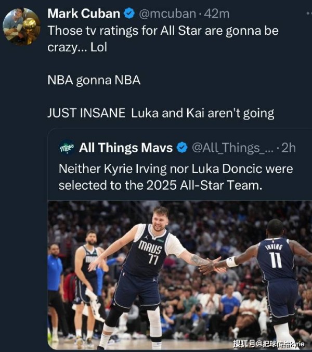
Task: Click the Irving number 11 jersey in photo
Action: point(276,258)
